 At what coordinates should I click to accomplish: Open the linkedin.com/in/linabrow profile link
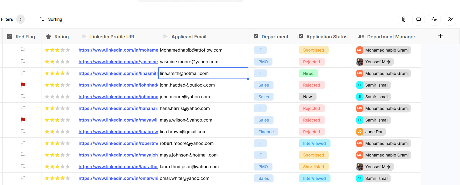[x=118, y=132]
